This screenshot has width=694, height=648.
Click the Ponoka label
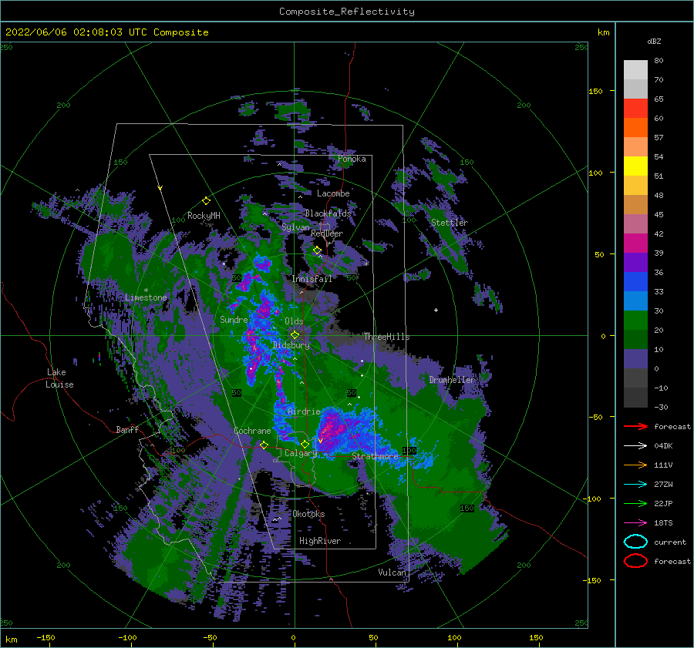(x=352, y=159)
